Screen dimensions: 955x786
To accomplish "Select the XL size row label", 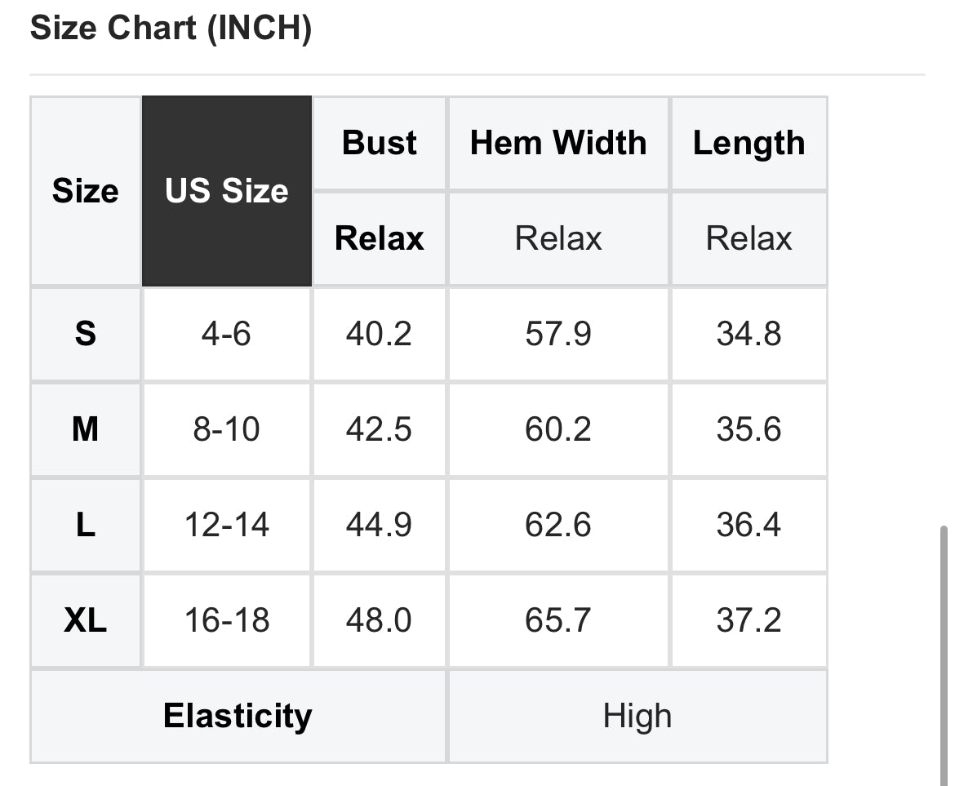I will (86, 620).
